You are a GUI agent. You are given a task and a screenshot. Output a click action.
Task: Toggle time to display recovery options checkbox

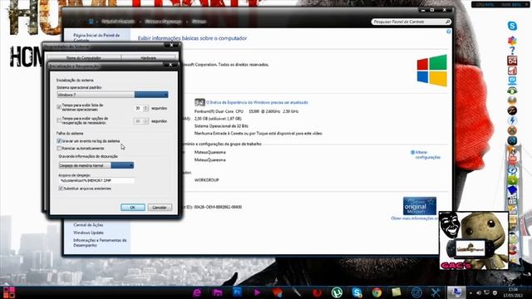[59, 120]
